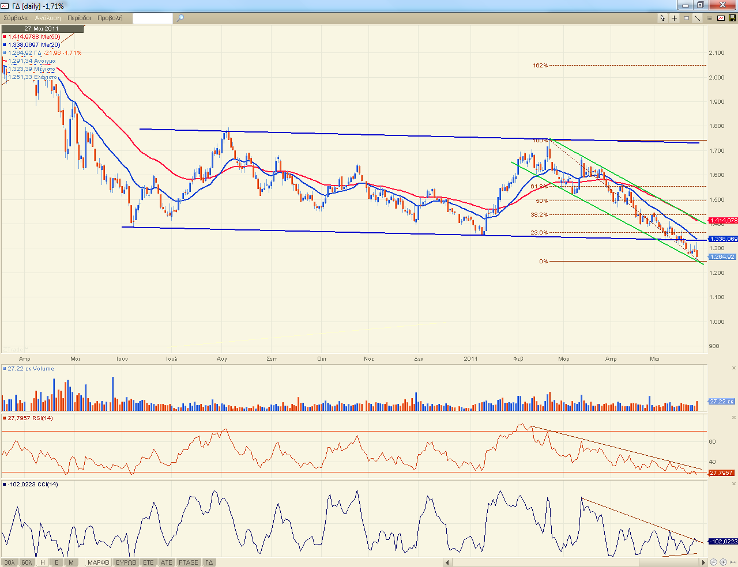Open the ETE symbol tab
The height and width of the screenshot is (567, 738).
pos(149,562)
